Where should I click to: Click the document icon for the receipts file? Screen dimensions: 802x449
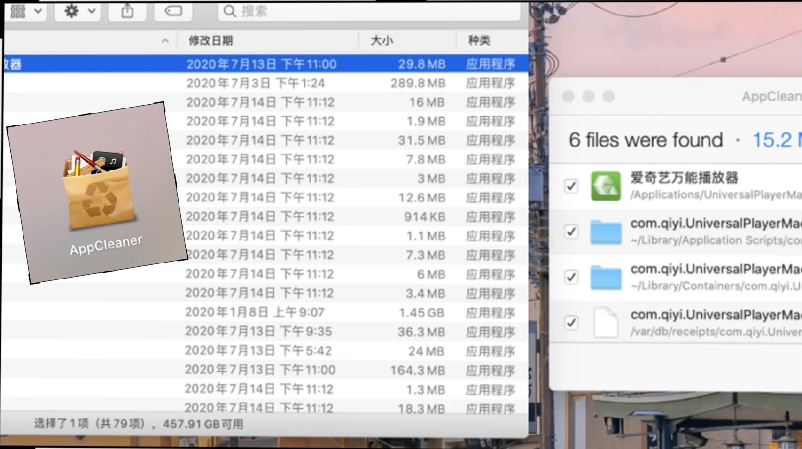pos(606,322)
